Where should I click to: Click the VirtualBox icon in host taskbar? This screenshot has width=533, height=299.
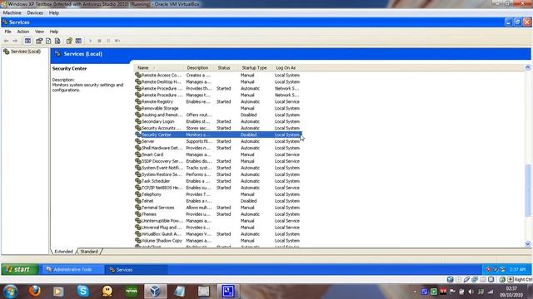coord(156,291)
